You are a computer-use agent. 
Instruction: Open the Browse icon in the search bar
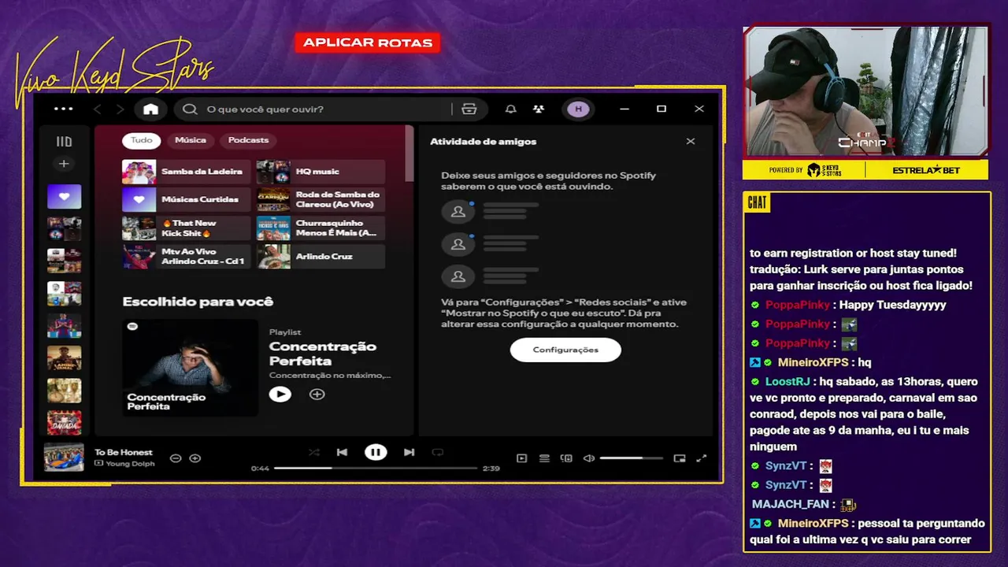coord(469,109)
